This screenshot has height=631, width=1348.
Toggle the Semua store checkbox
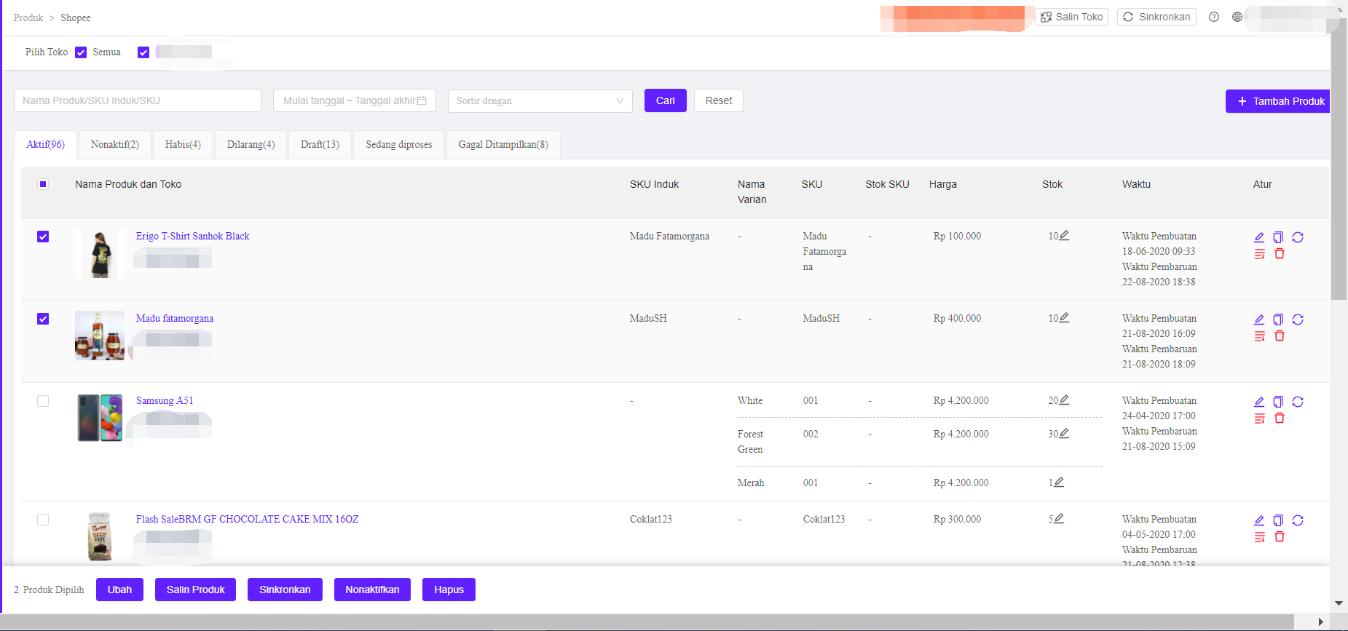coord(81,52)
